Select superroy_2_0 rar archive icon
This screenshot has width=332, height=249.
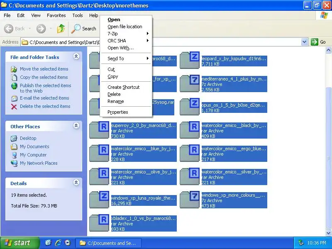tap(99, 130)
